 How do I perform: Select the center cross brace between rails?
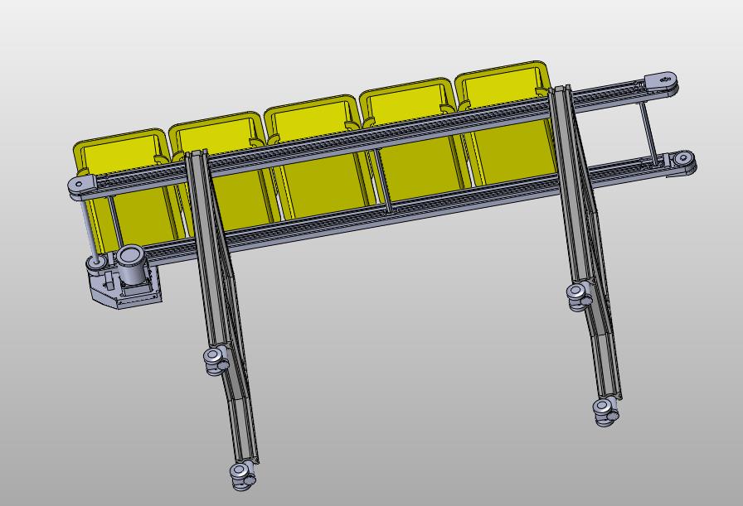(383, 181)
